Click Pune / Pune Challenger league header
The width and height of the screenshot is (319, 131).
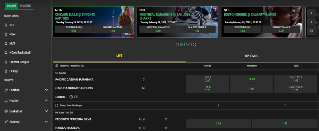(x=71, y=105)
